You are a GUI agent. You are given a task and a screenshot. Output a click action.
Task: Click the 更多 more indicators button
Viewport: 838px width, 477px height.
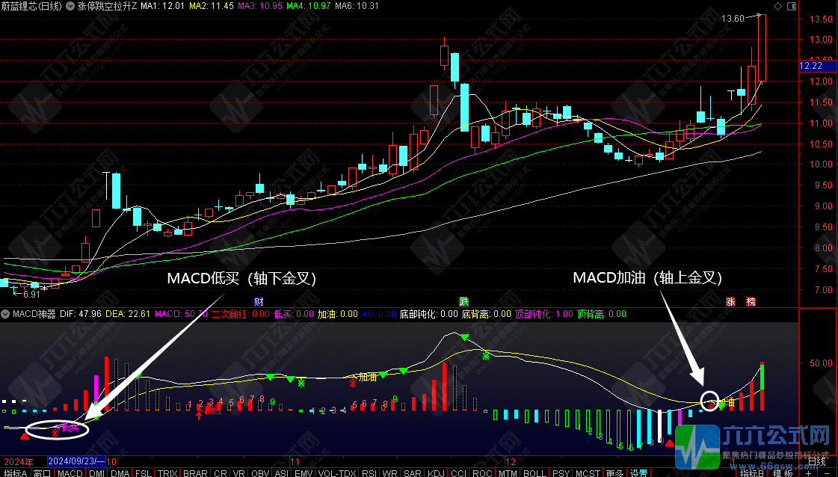tap(614, 473)
